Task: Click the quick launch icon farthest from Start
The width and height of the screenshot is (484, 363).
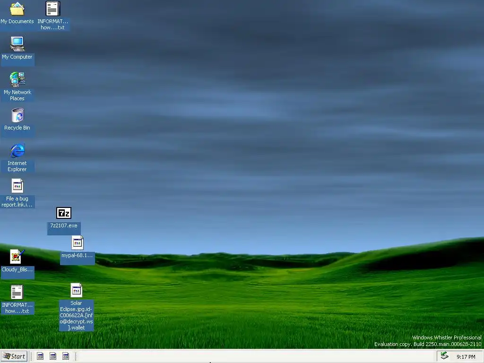Action: click(x=66, y=356)
